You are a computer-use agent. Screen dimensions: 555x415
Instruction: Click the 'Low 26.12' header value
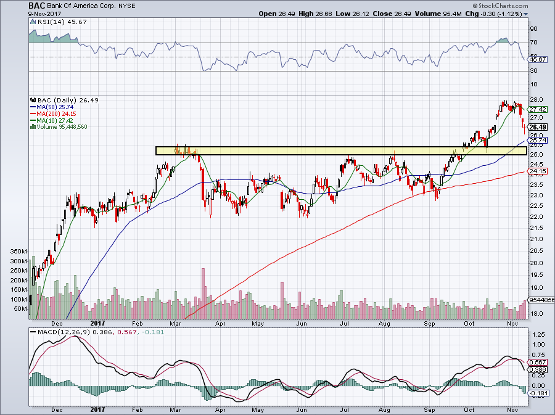click(352, 14)
